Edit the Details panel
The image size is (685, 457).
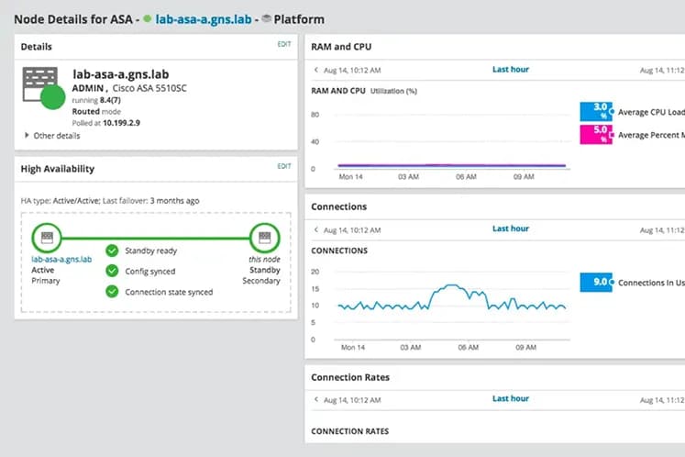[284, 44]
